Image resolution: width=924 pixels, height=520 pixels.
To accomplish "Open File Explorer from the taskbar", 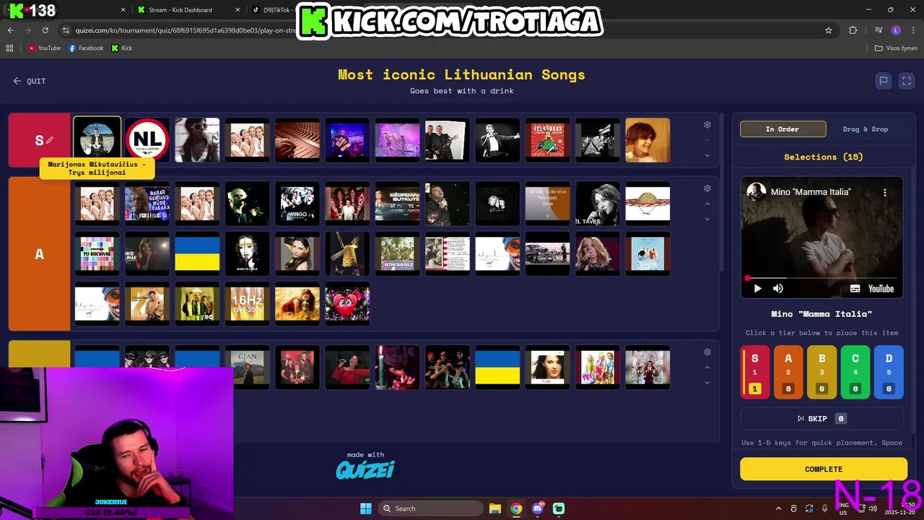I will pos(494,508).
